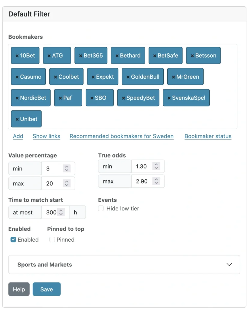This screenshot has height=310, width=249.
Task: Remove GoldenBull via its x icon
Action: [128, 77]
